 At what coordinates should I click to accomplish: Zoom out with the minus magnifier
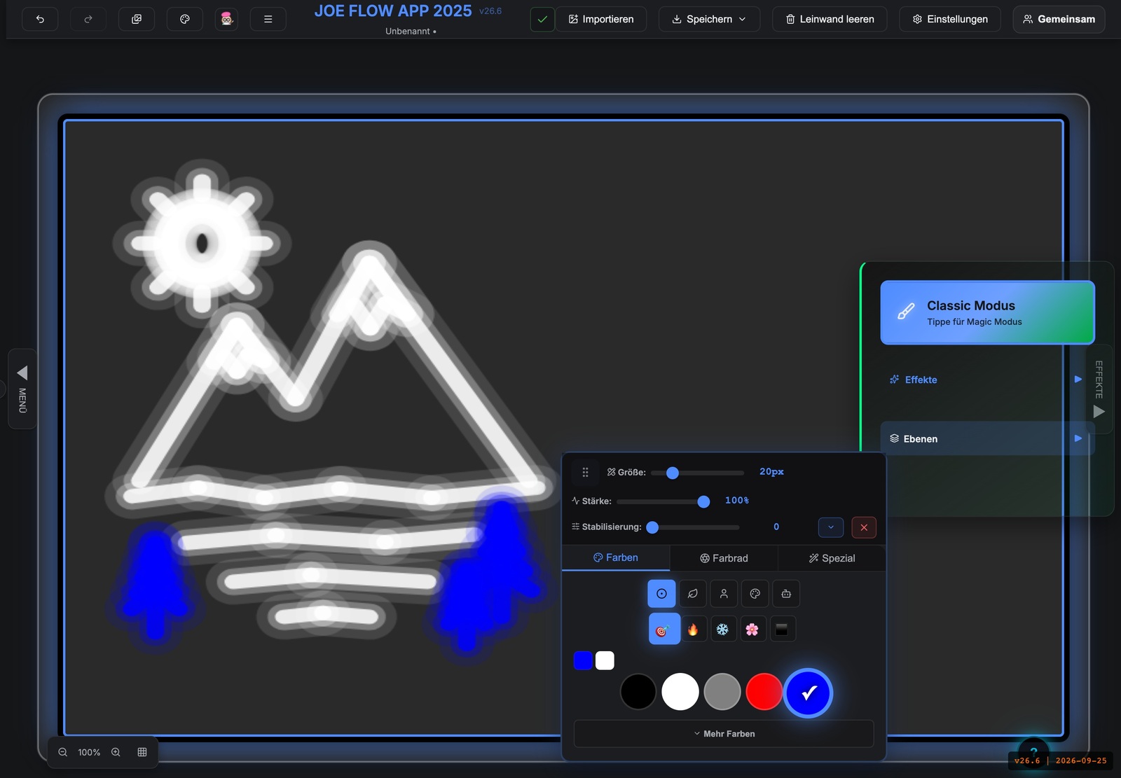tap(63, 752)
